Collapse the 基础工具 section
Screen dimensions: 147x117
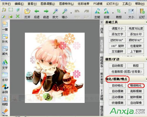pyautogui.click(x=146, y=22)
